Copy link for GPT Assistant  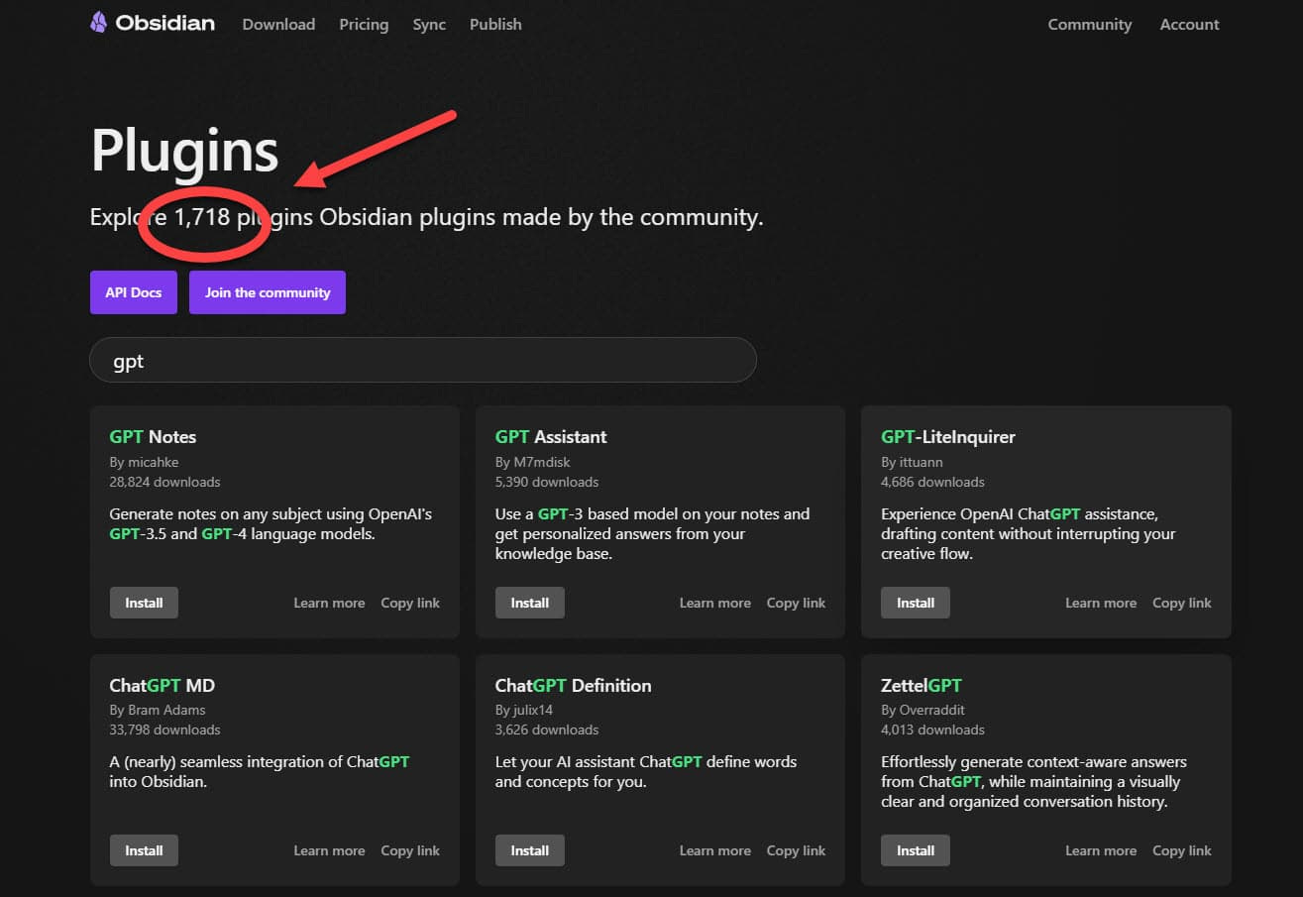796,603
